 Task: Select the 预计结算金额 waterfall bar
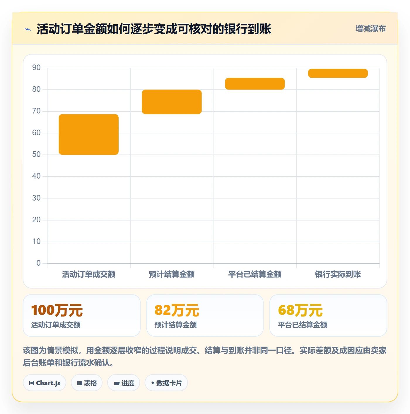pyautogui.click(x=172, y=102)
